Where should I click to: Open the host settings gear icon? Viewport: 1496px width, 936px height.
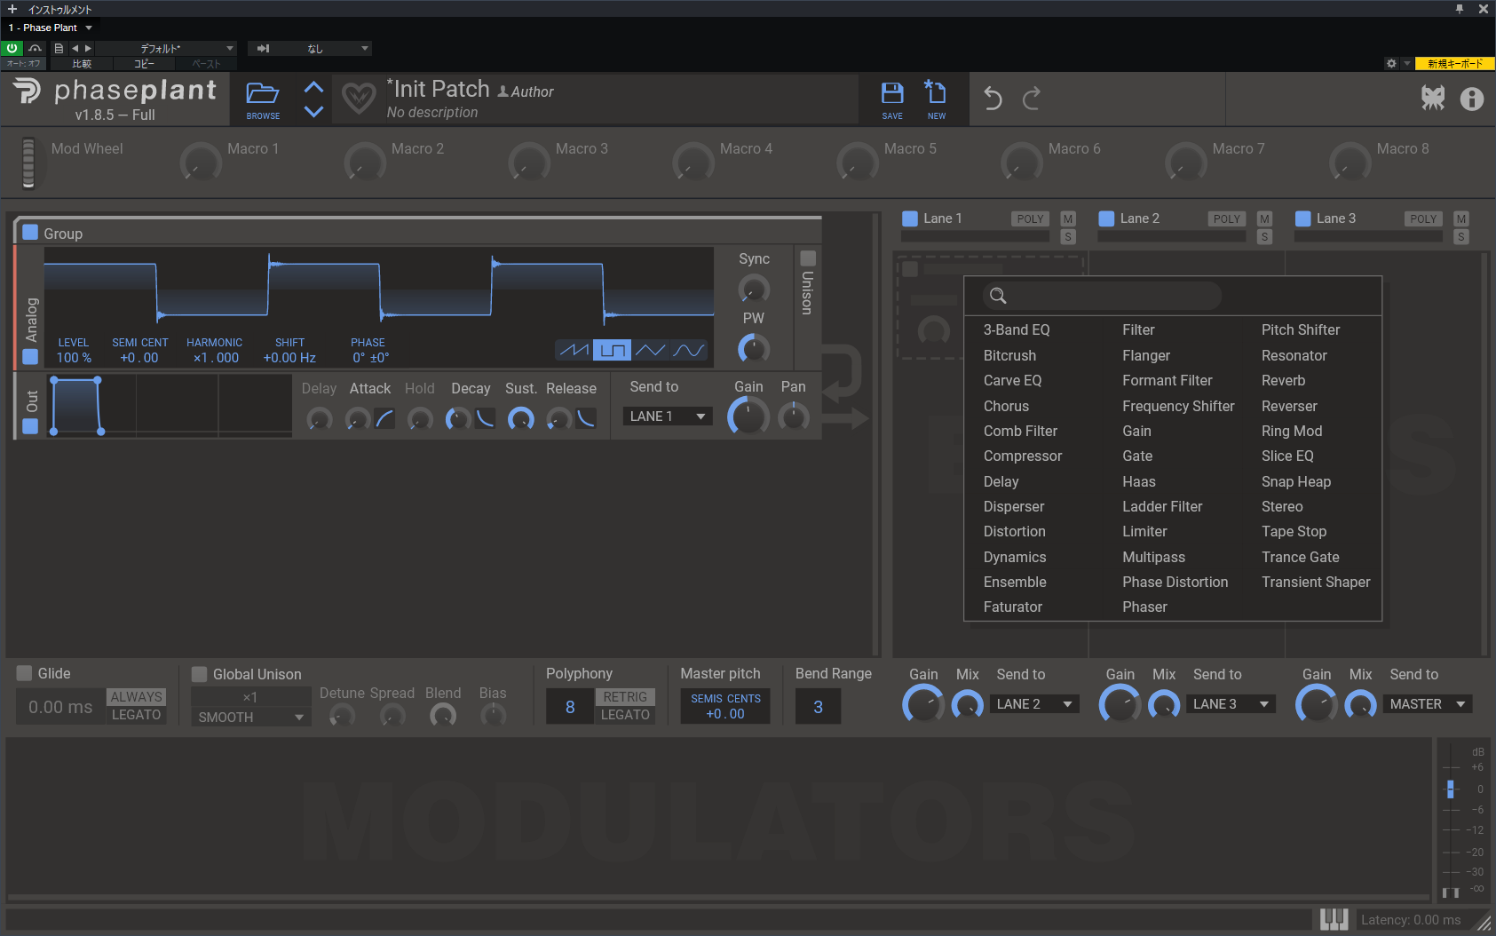[x=1391, y=63]
